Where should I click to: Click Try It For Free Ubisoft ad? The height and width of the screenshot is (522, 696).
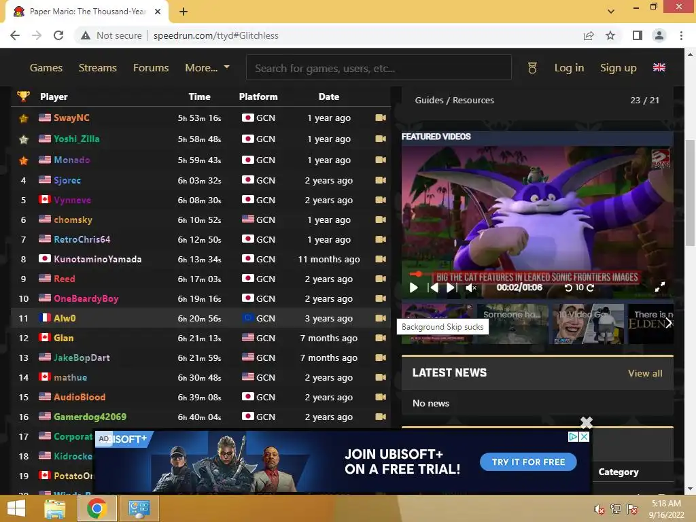(x=528, y=462)
